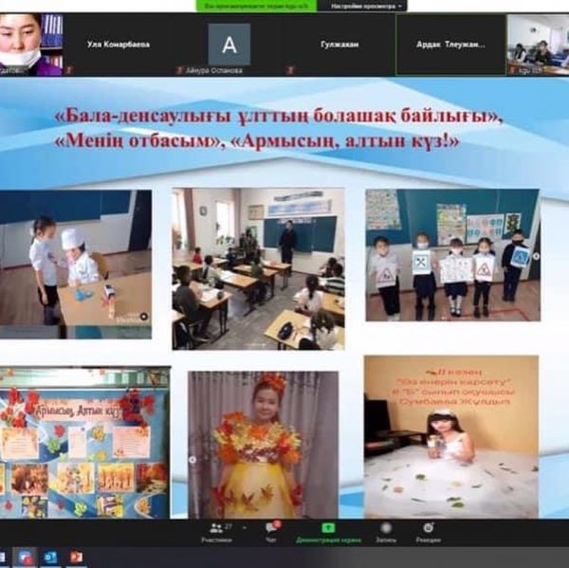Open the Реакции reactions menu
Screen dimensions: 569x568
point(429,528)
